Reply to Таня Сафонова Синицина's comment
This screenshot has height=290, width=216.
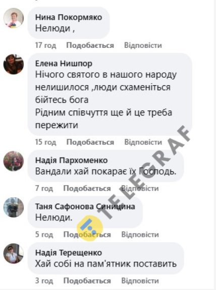coord(140,235)
